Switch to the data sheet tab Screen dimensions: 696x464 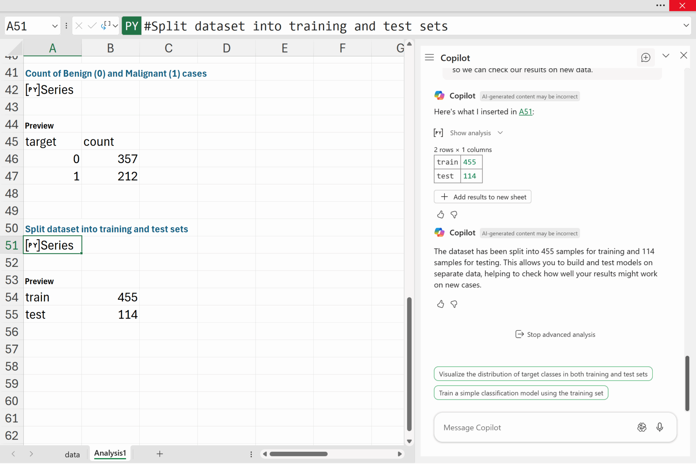[x=72, y=454]
